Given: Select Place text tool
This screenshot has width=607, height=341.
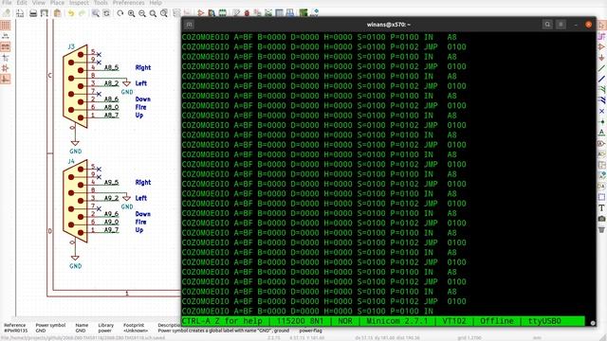Looking at the screenshot, I should tap(601, 207).
